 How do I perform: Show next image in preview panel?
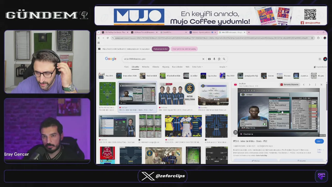coord(309,85)
